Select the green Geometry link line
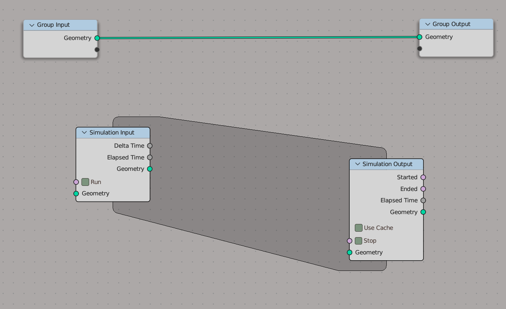Screen dimensions: 506x309 pyautogui.click(x=258, y=37)
